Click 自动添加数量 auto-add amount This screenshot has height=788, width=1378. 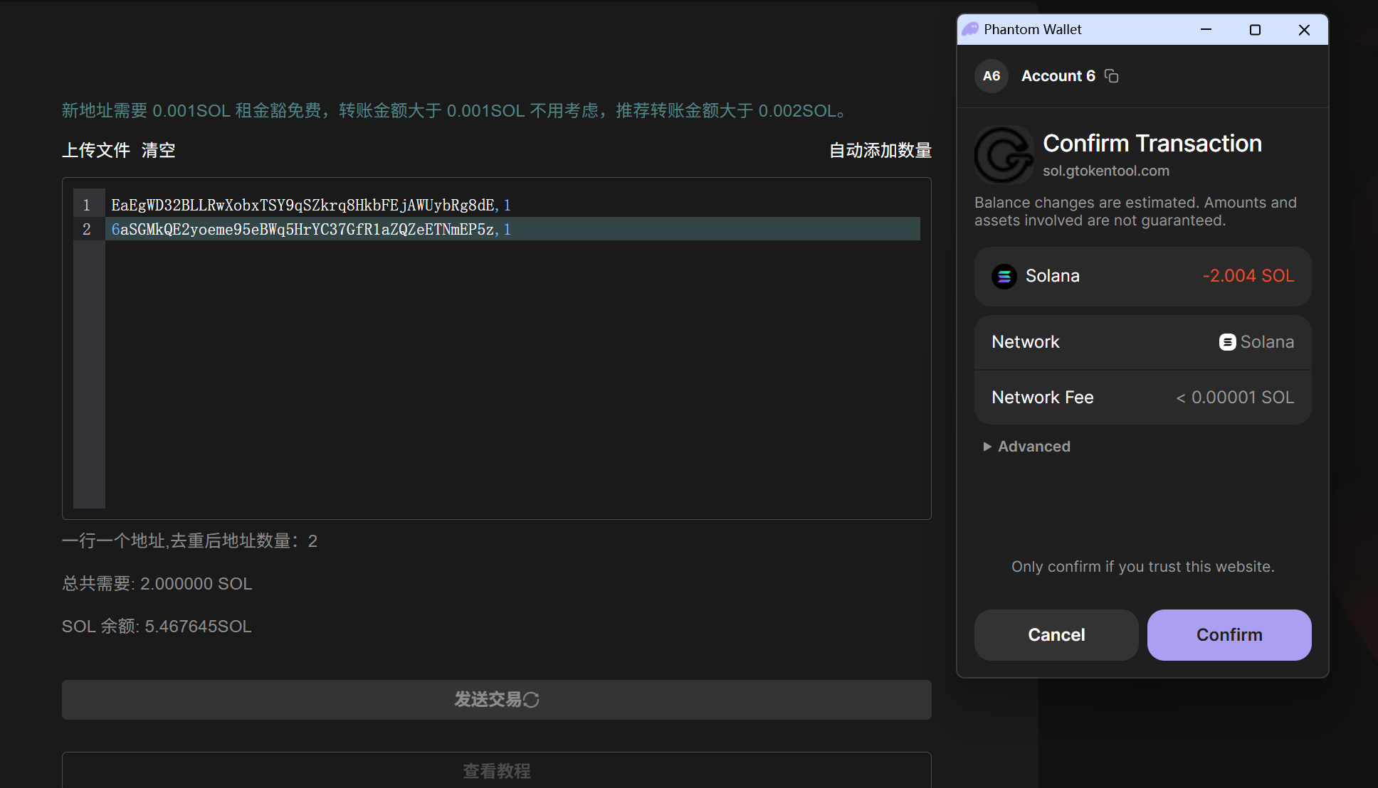(880, 150)
